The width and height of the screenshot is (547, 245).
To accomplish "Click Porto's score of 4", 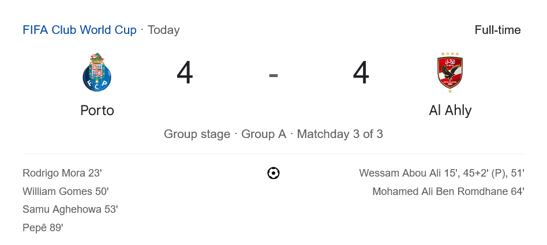I will pos(185,73).
